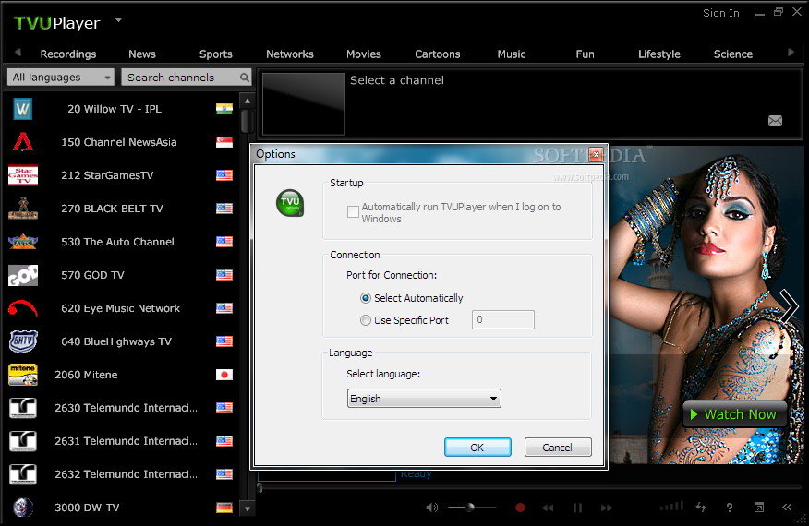The image size is (809, 526).
Task: Click the channel preview thumbnail
Action: (303, 103)
